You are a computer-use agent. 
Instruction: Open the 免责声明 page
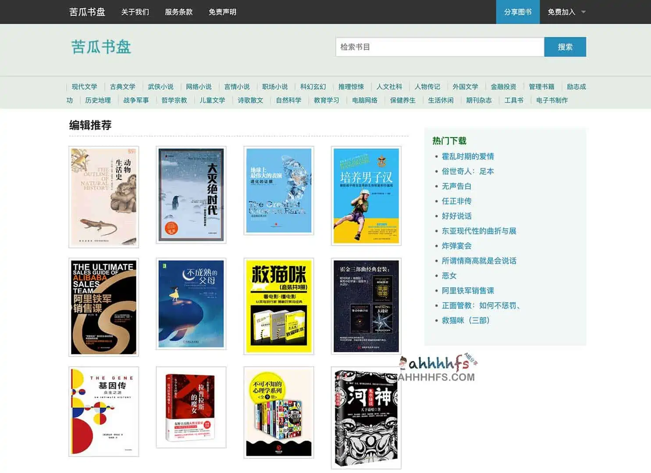pos(222,12)
